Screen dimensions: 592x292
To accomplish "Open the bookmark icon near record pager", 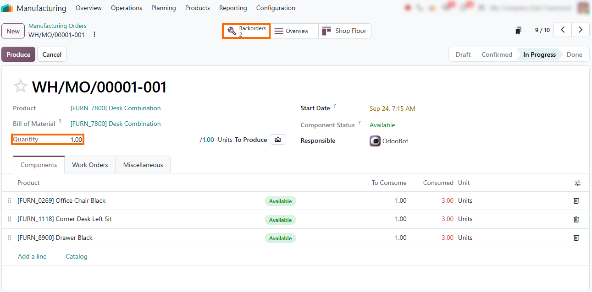I will (x=518, y=31).
